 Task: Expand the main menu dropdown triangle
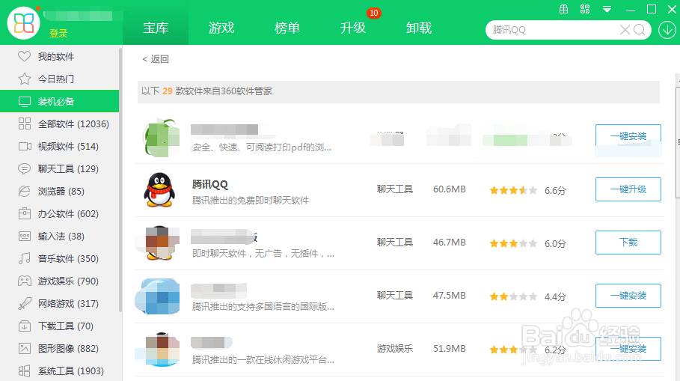tap(607, 9)
